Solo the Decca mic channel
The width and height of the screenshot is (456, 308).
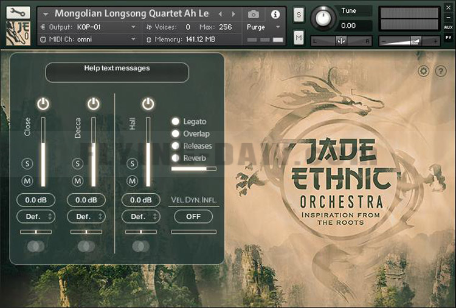coord(78,163)
